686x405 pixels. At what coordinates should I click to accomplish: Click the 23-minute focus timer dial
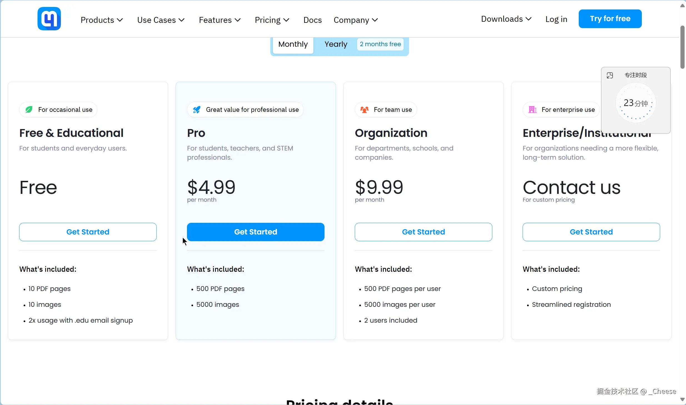636,103
